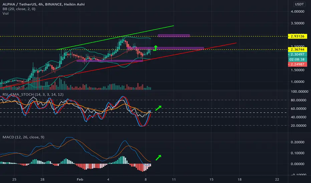
Task: Click the 0.20000 MACD axis value
Action: coord(298,142)
